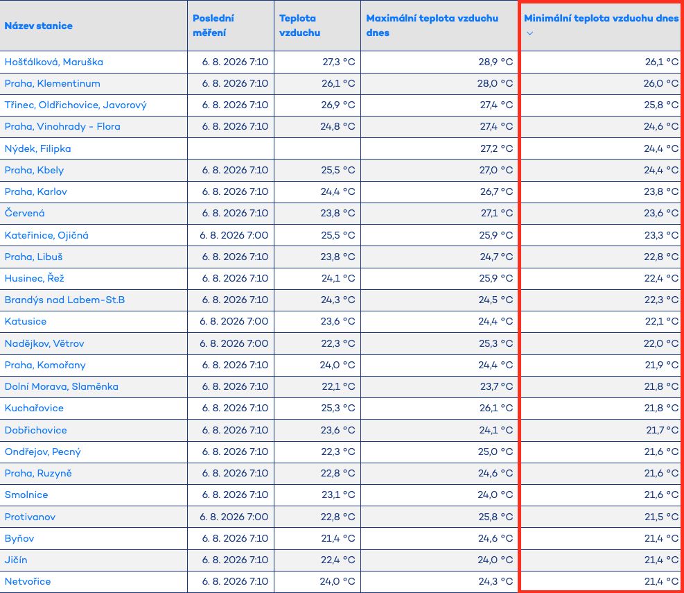The height and width of the screenshot is (593, 684).
Task: Select the 24,8 °C air temperature for Vinohrady
Action: [337, 127]
